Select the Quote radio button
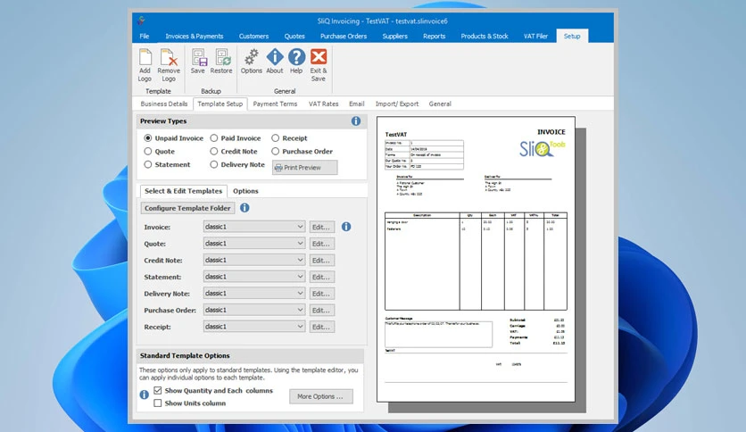The height and width of the screenshot is (432, 746). [148, 152]
